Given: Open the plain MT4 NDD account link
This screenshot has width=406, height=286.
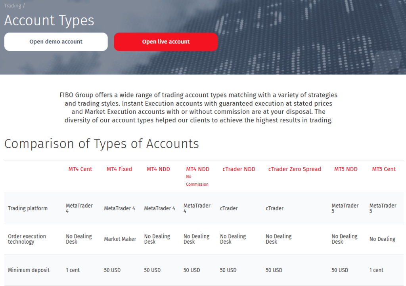Looking at the screenshot, I should coord(158,169).
